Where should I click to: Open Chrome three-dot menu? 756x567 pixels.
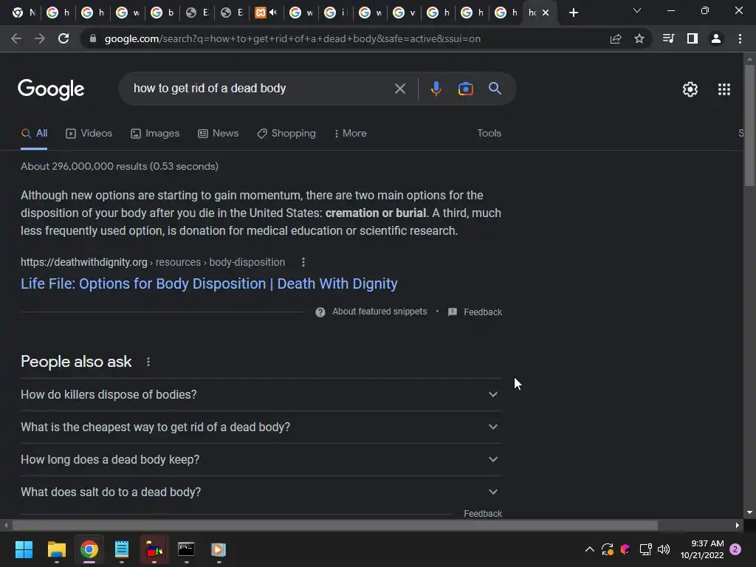click(740, 38)
